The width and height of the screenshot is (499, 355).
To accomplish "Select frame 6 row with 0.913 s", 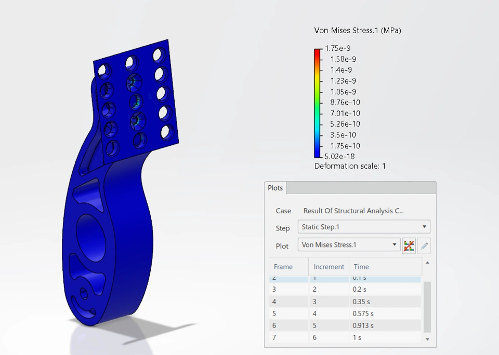I will click(x=345, y=325).
